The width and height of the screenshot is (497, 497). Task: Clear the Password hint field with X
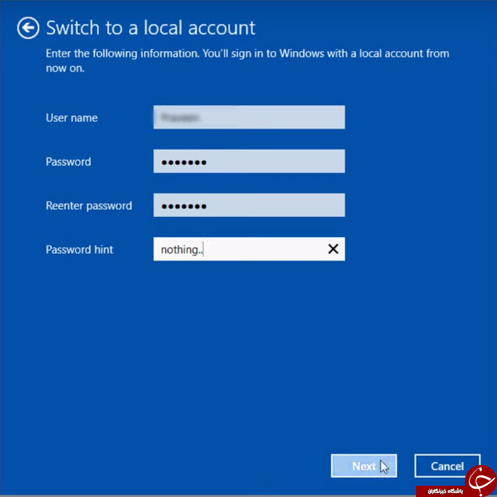point(333,249)
